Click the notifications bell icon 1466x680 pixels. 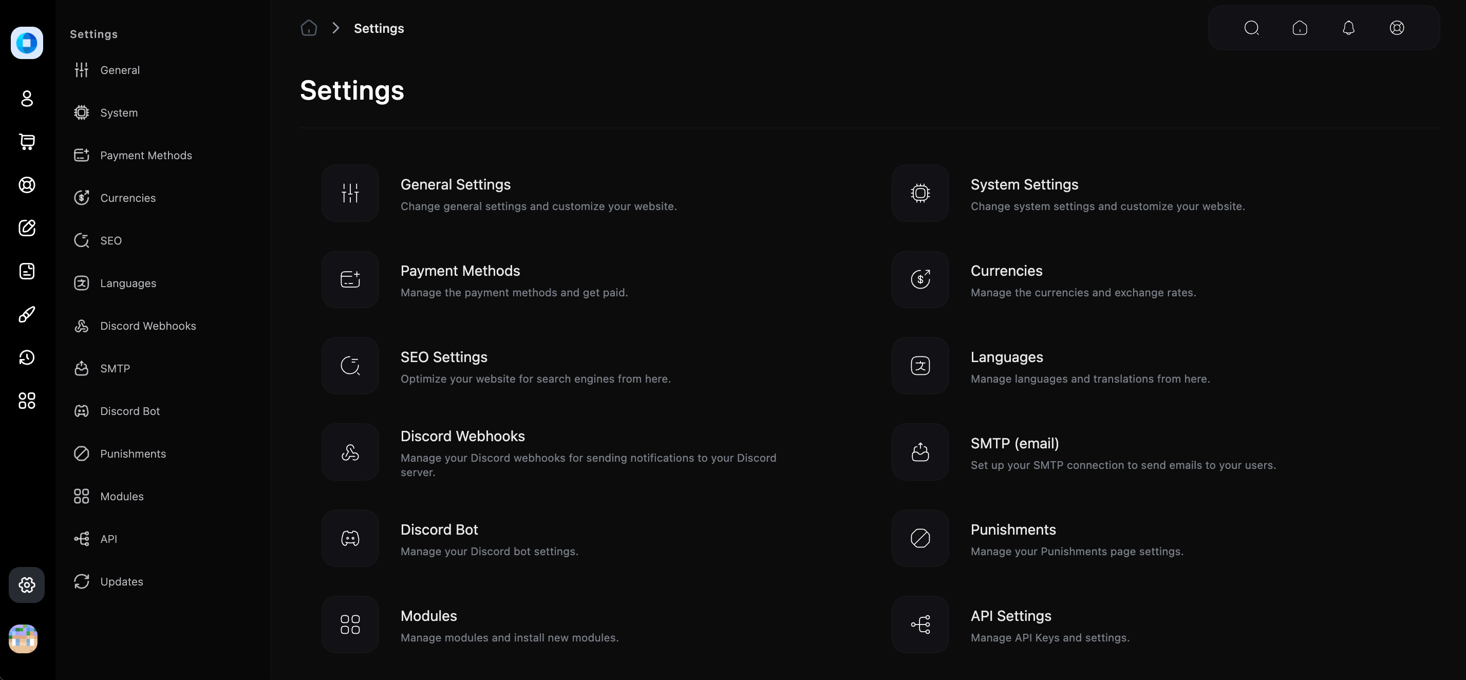tap(1349, 27)
